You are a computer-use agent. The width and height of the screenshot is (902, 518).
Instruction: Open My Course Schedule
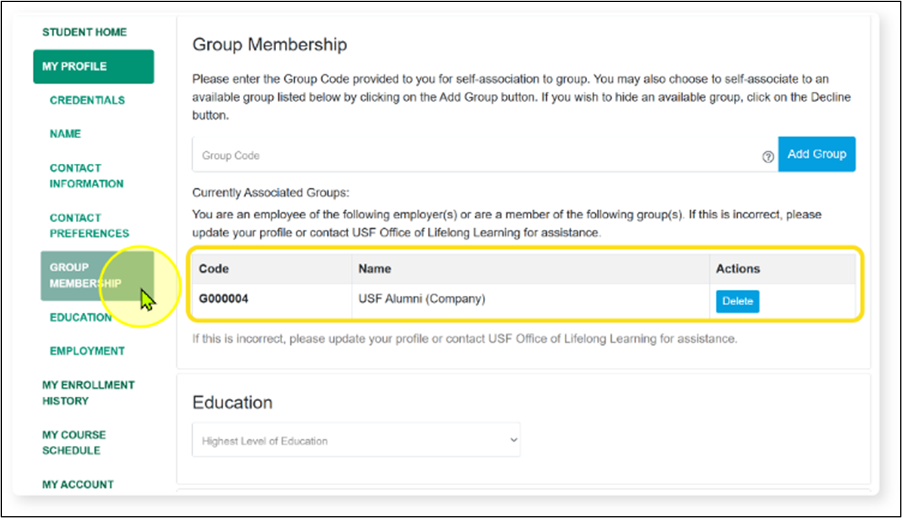pyautogui.click(x=73, y=443)
